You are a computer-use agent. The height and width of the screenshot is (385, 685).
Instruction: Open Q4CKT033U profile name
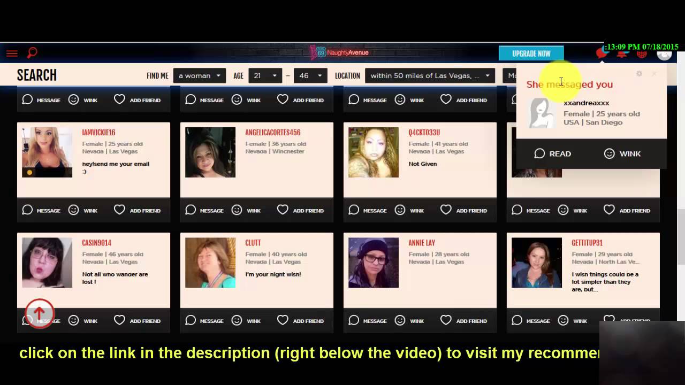click(x=424, y=132)
